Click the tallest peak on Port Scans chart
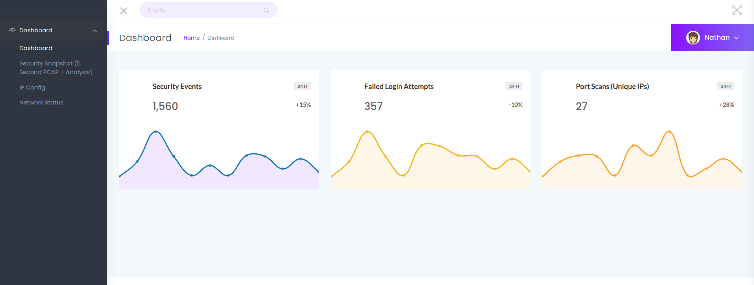754x285 pixels. (x=669, y=131)
